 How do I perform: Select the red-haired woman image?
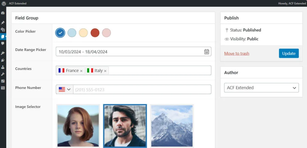[x=78, y=126]
